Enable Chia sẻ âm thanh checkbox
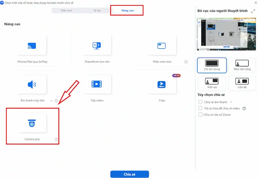 (x=200, y=102)
